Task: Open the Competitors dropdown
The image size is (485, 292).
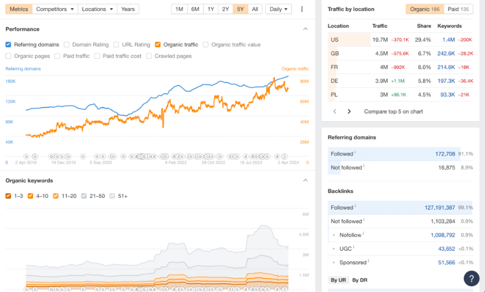Action: pyautogui.click(x=55, y=9)
